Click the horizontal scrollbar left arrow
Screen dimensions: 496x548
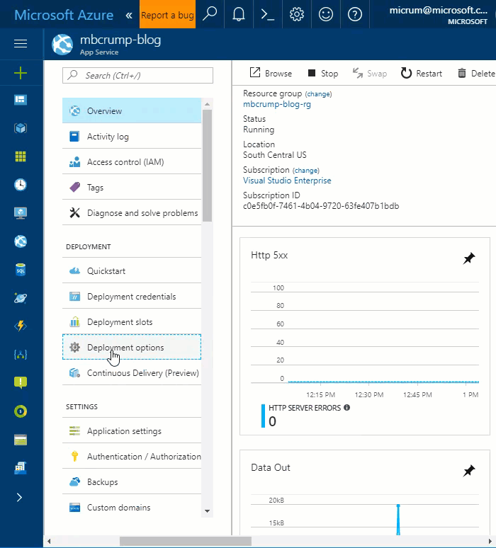(49, 542)
